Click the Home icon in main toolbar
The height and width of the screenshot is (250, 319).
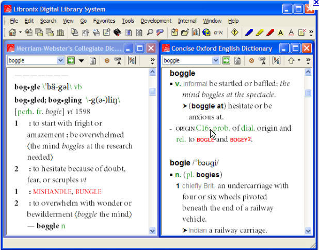click(x=12, y=32)
